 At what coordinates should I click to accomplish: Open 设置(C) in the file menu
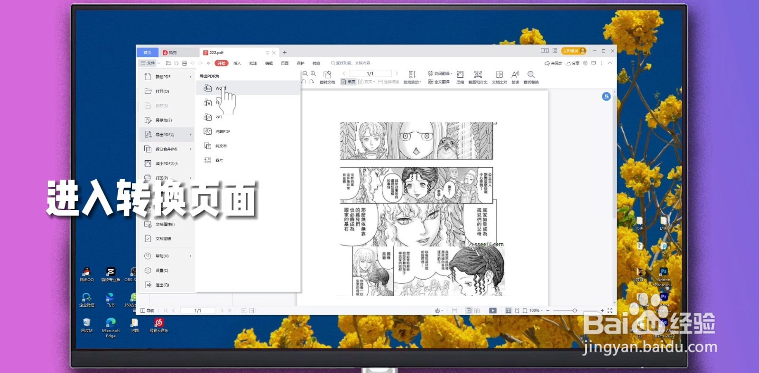(x=167, y=271)
